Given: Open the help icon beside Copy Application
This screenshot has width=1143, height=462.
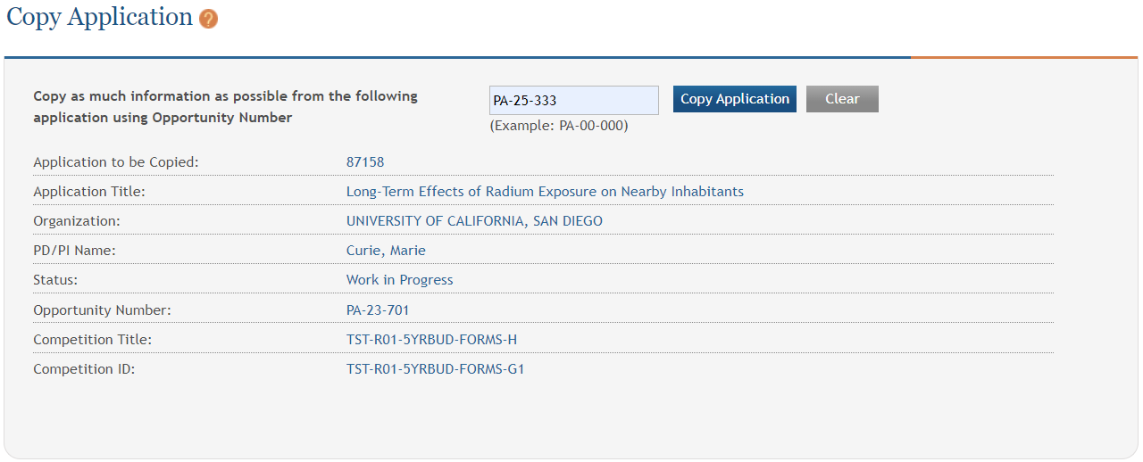Looking at the screenshot, I should (209, 19).
